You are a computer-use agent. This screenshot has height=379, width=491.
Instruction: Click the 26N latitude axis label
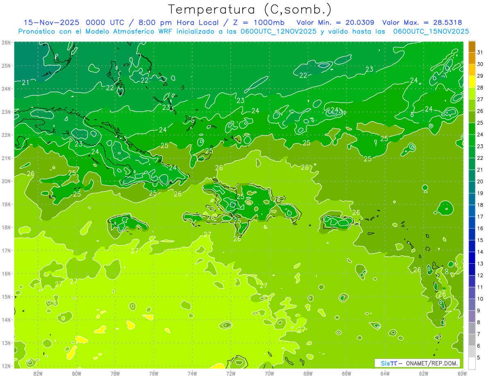(6, 43)
